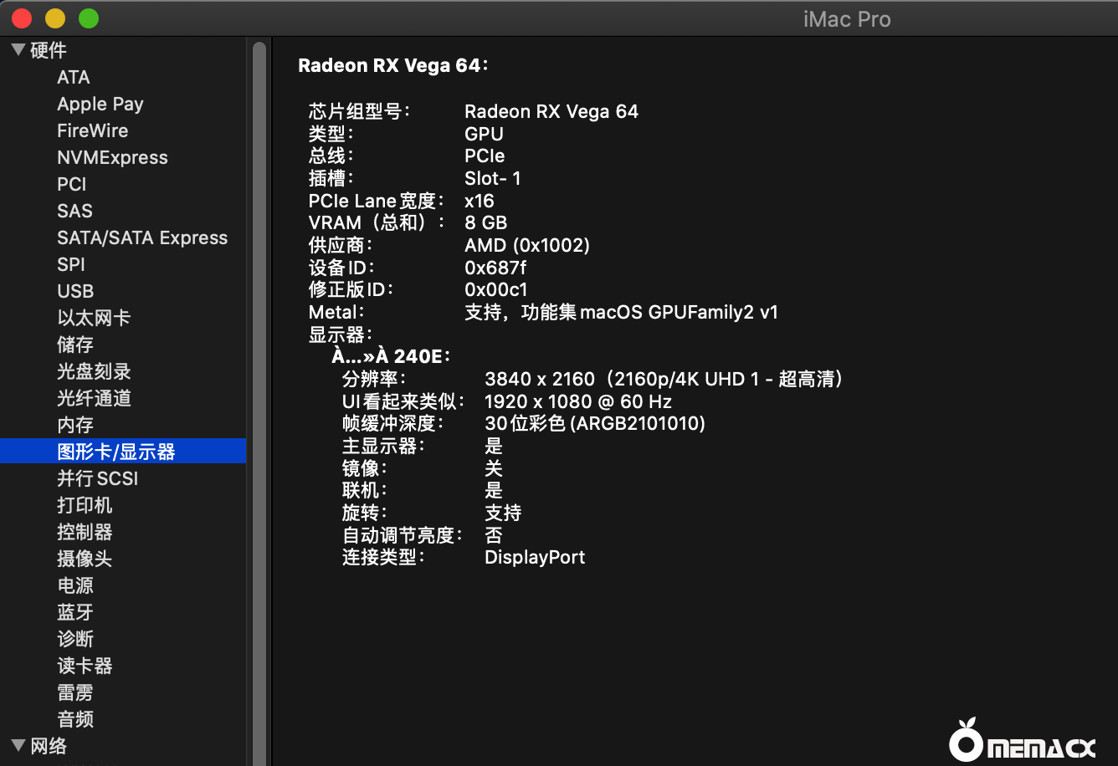Select the PCI sidebar item

click(x=71, y=184)
